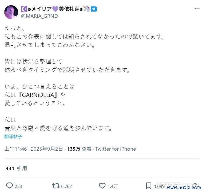Click the unicorn emoji in the display name
This screenshot has width=203, height=192.
(86, 9)
